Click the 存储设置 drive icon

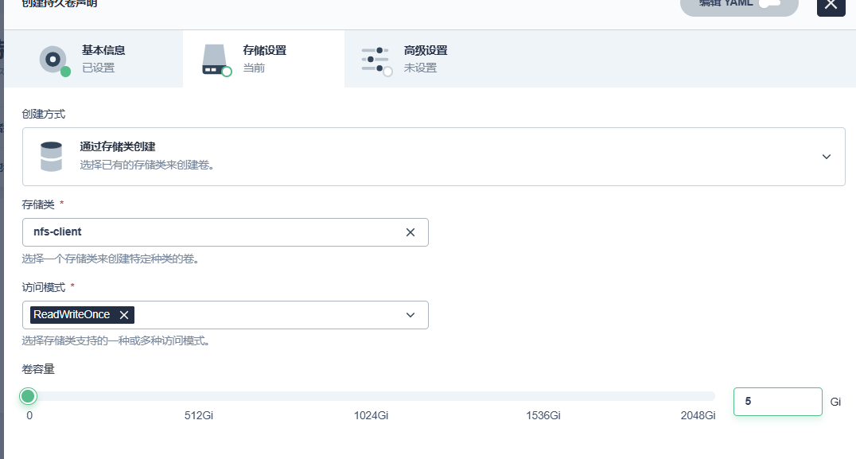click(215, 60)
